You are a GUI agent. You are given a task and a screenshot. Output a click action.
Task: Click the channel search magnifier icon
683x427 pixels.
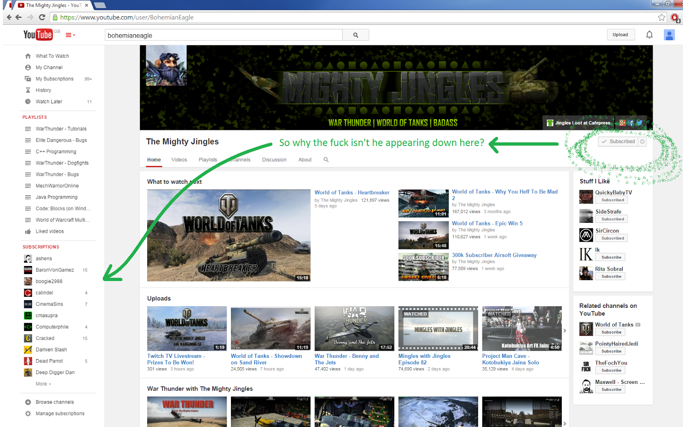pos(326,160)
